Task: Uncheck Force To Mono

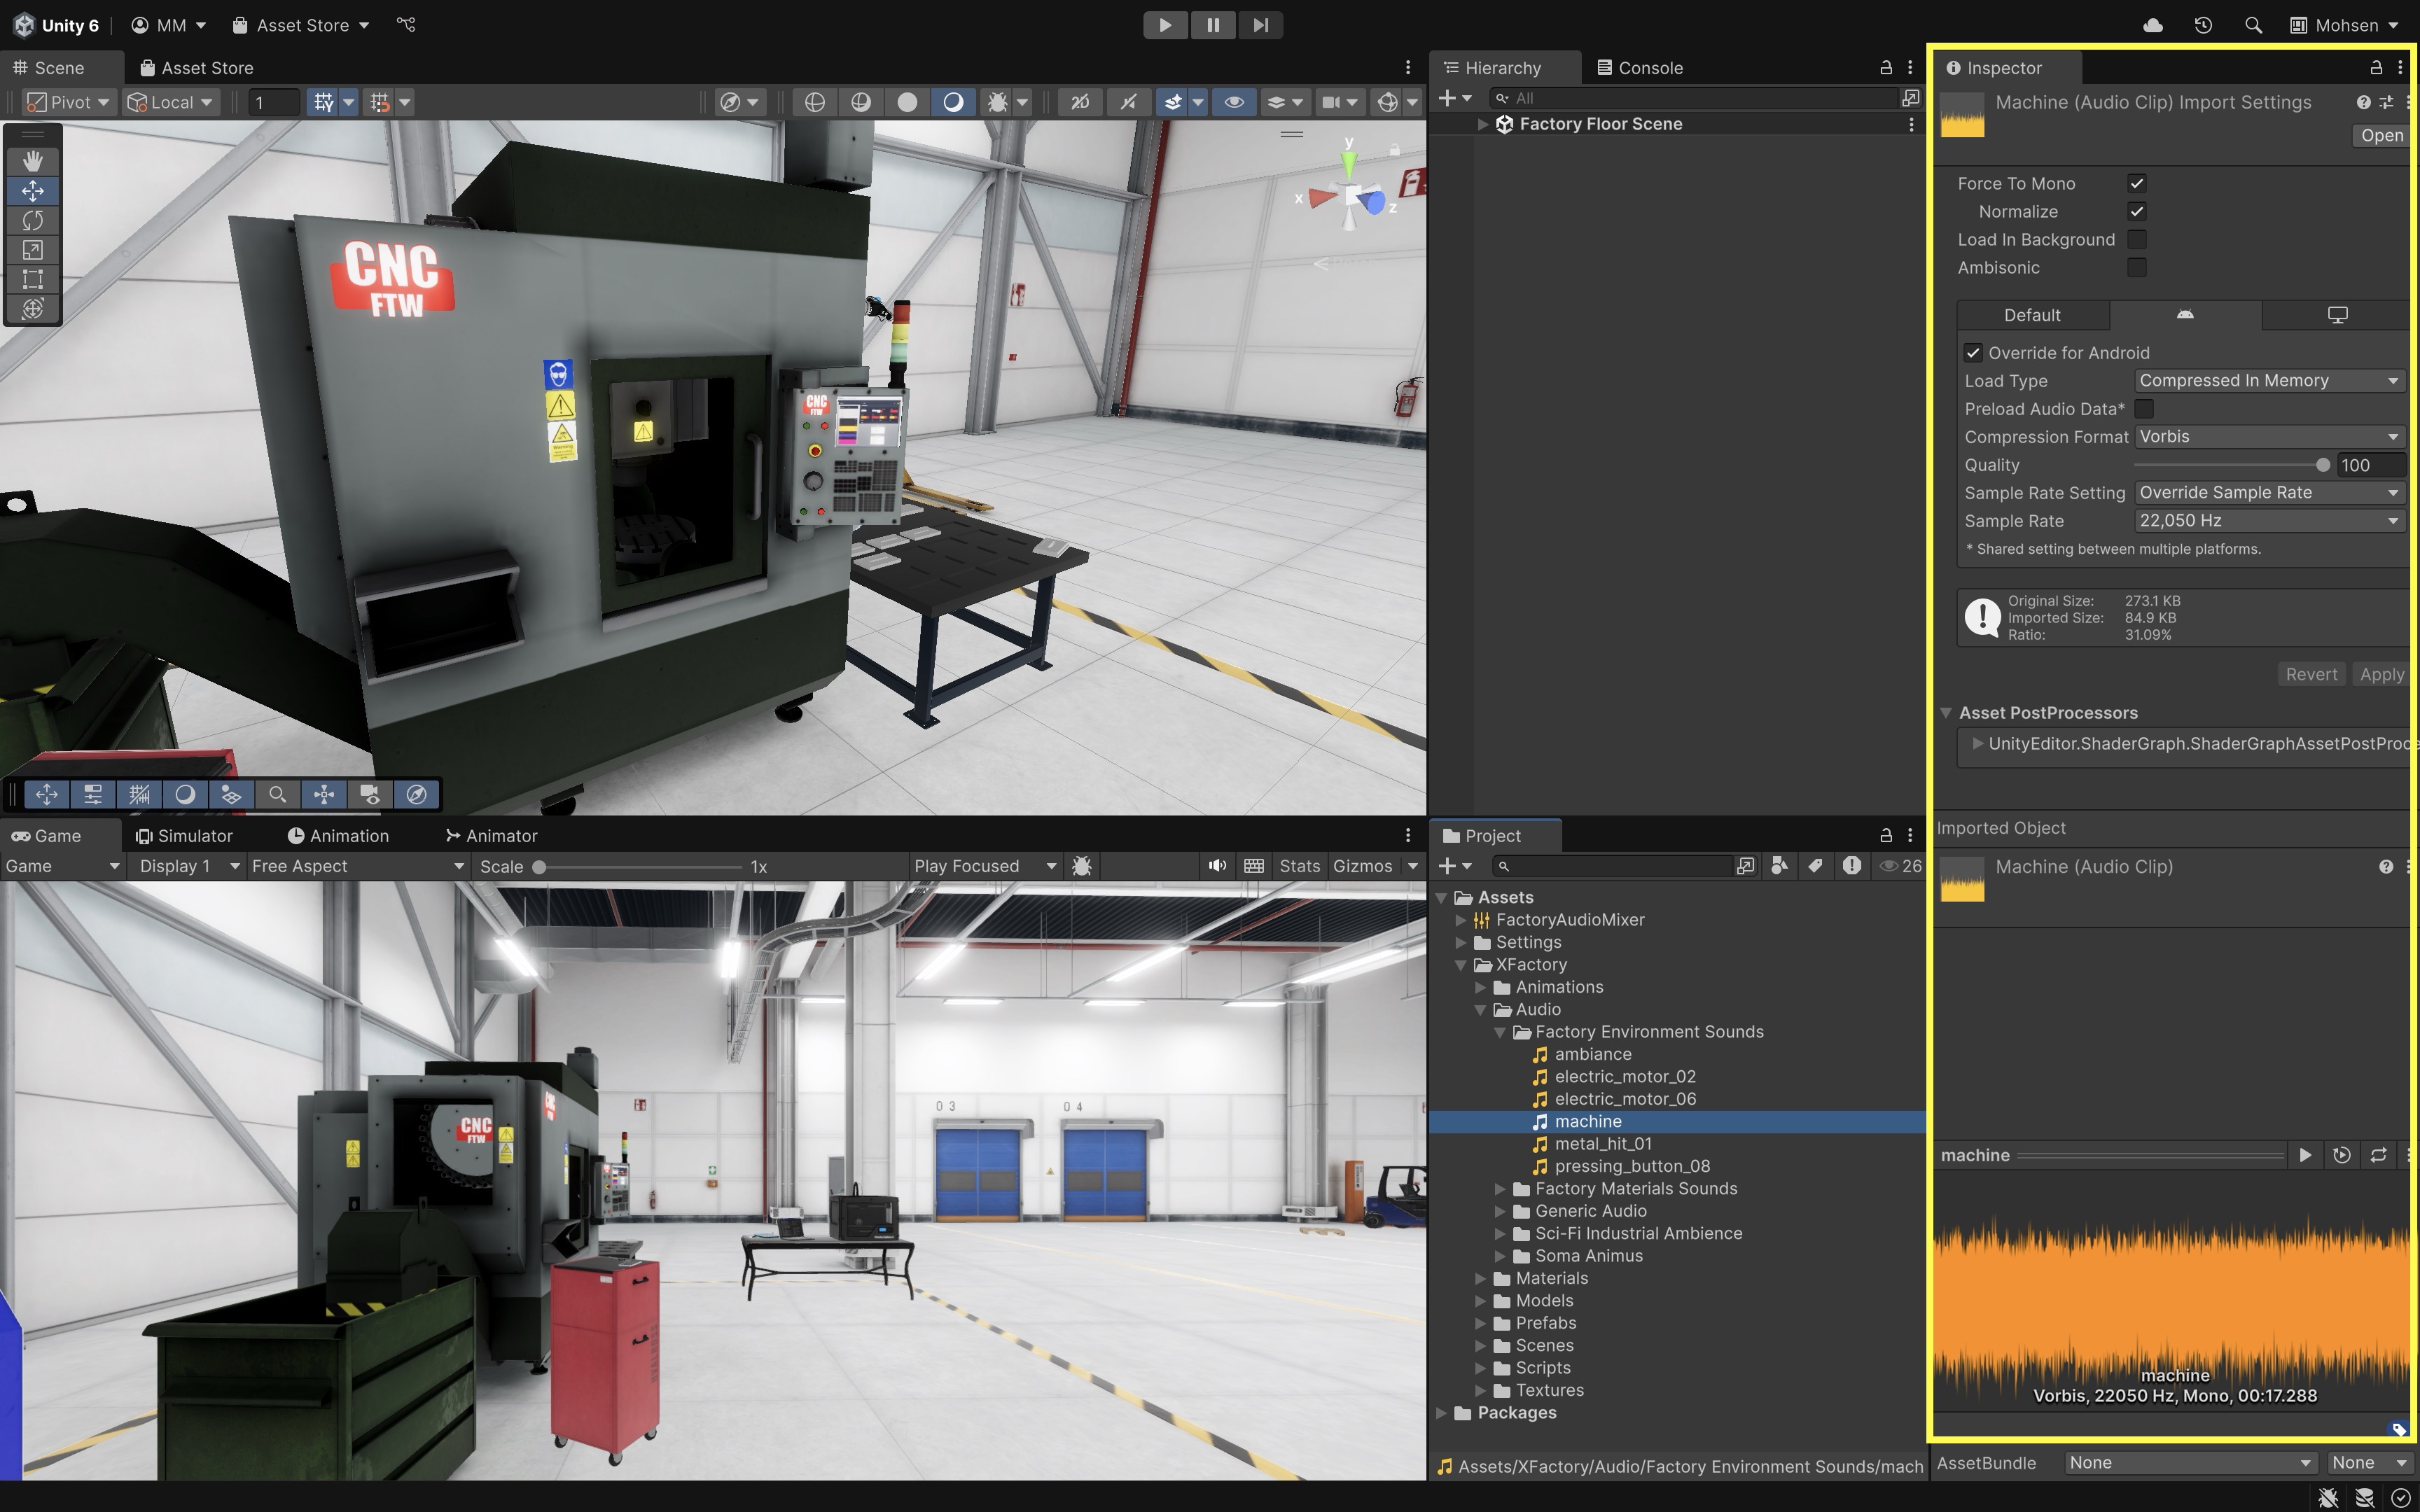Action: pos(2137,184)
